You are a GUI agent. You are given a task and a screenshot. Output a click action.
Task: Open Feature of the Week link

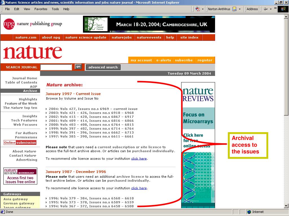21,103
